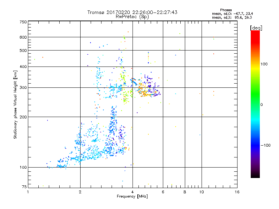Viewport: 279px width, 209px height.
Task: Click the colorbar tick label '-100'
Action: [266, 145]
